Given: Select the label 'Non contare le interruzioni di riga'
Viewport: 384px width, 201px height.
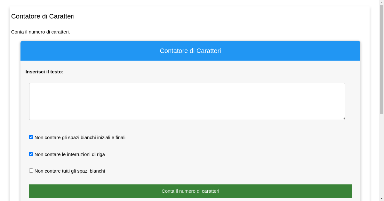Looking at the screenshot, I should click(x=70, y=154).
